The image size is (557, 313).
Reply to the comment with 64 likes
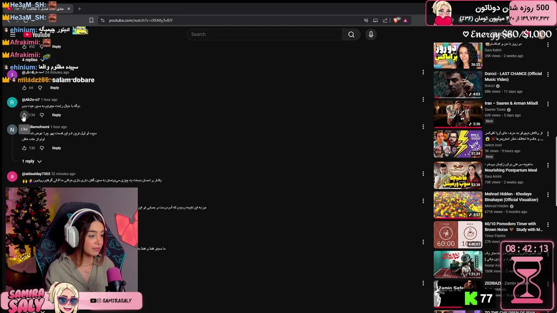(x=54, y=88)
